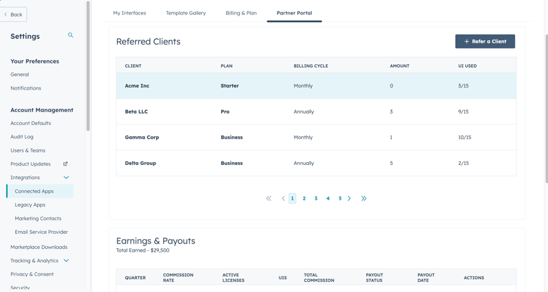Collapse the Integrations section chevron
Image resolution: width=548 pixels, height=292 pixels.
pos(66,178)
